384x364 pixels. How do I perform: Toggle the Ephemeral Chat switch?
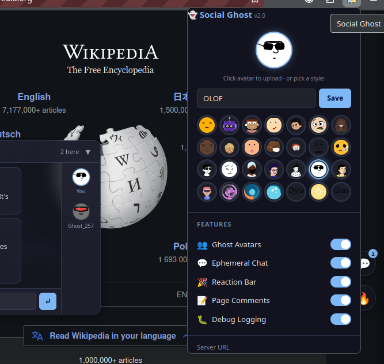tap(341, 263)
